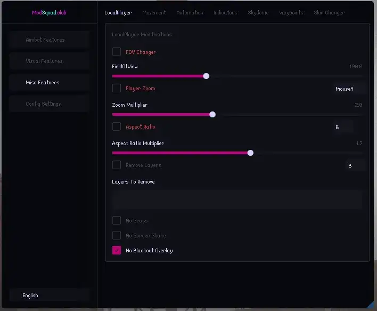Change the Aspect Ratio B keybind
The image size is (377, 311).
(343, 127)
